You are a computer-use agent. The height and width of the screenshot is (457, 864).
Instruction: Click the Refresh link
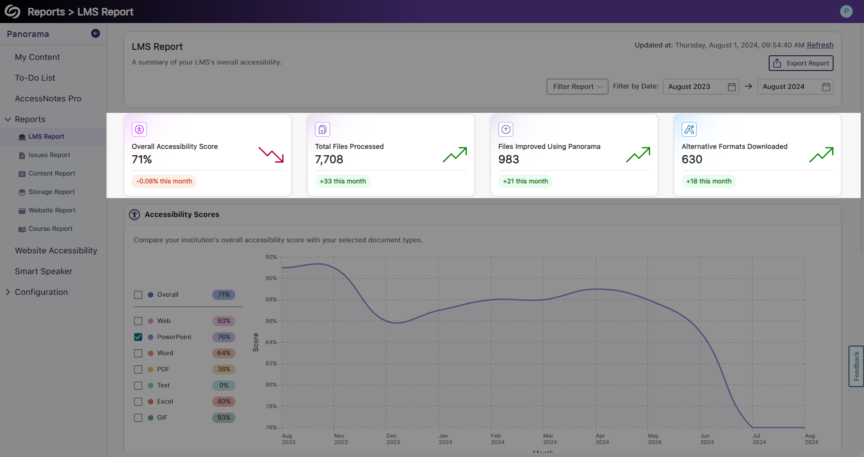820,45
